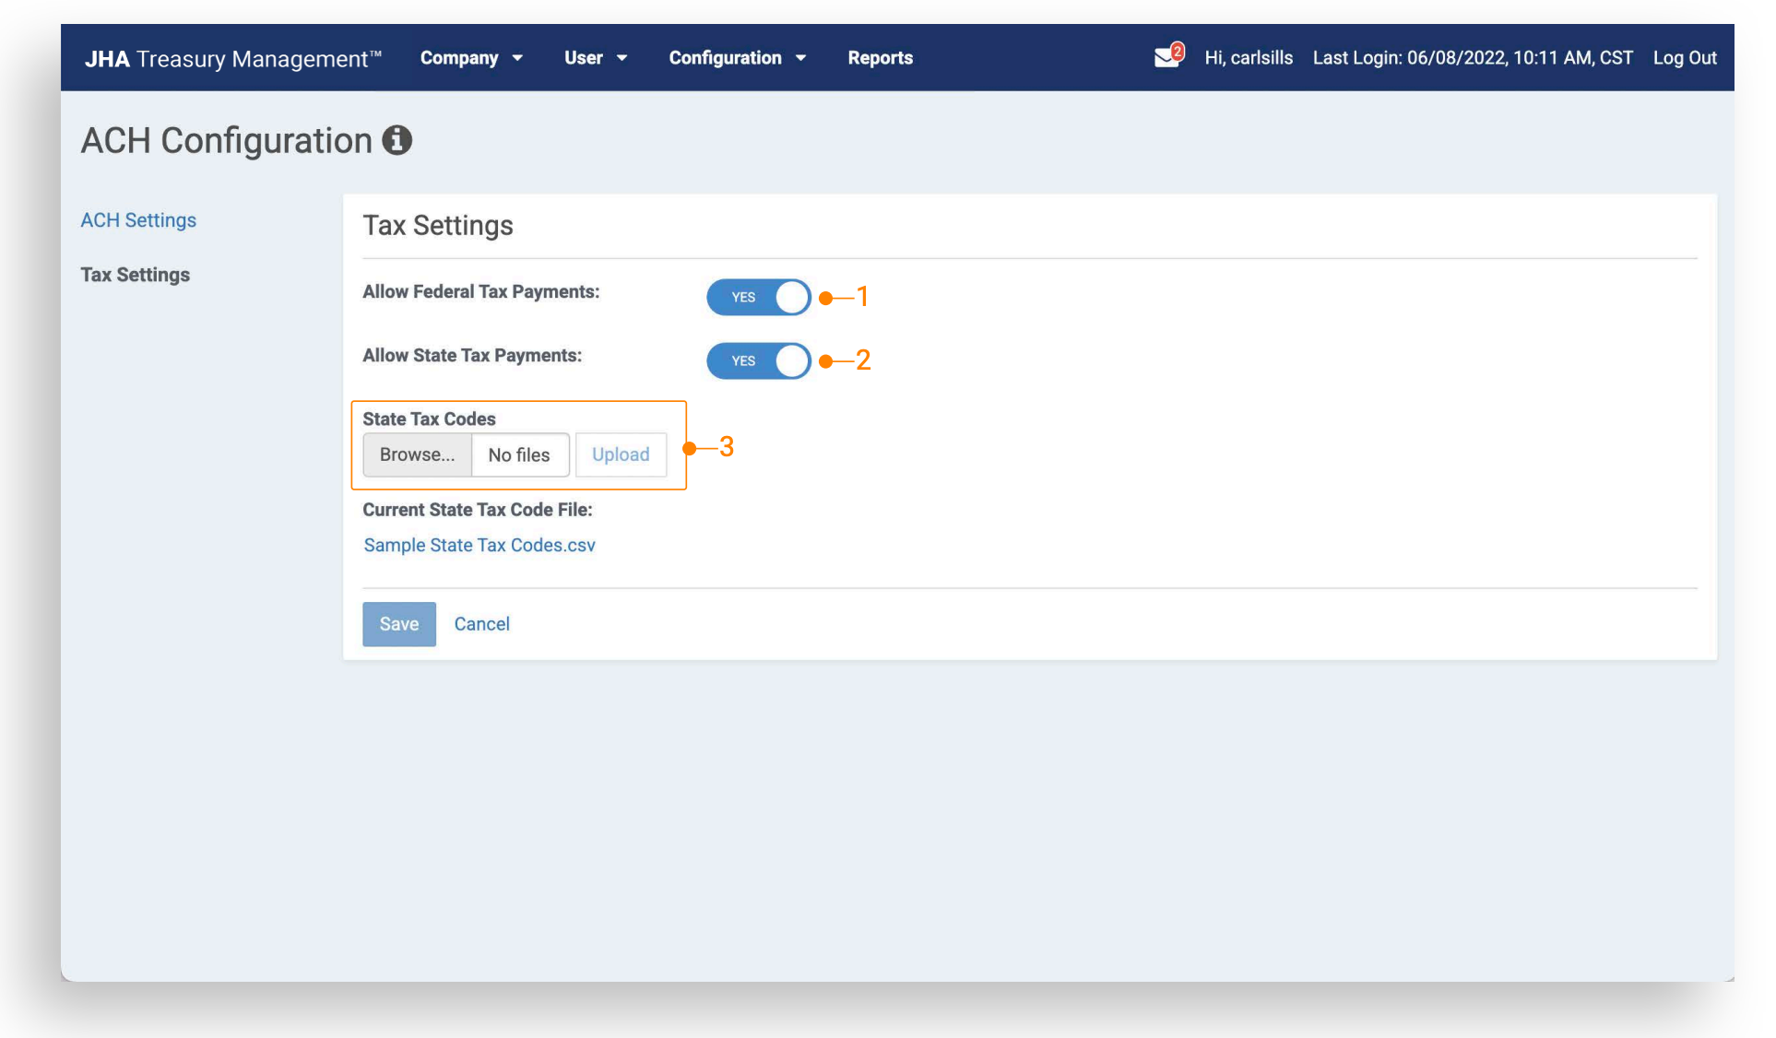Toggle Allow Federal Tax Payments switch
This screenshot has width=1776, height=1038.
[x=758, y=297]
